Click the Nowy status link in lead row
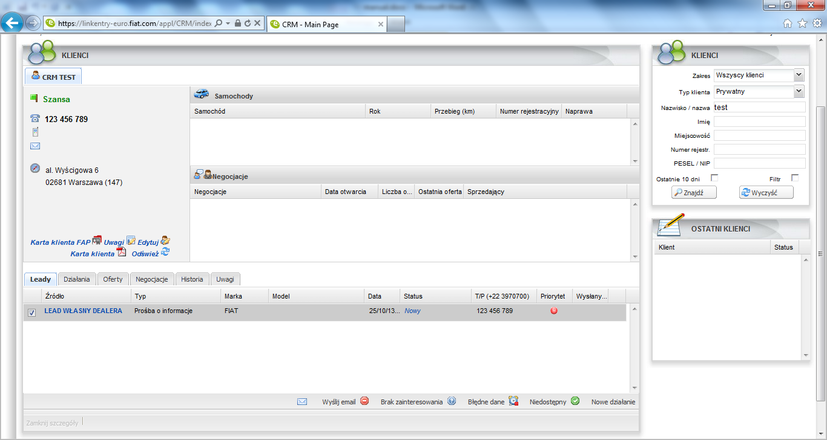The width and height of the screenshot is (827, 440). click(412, 311)
